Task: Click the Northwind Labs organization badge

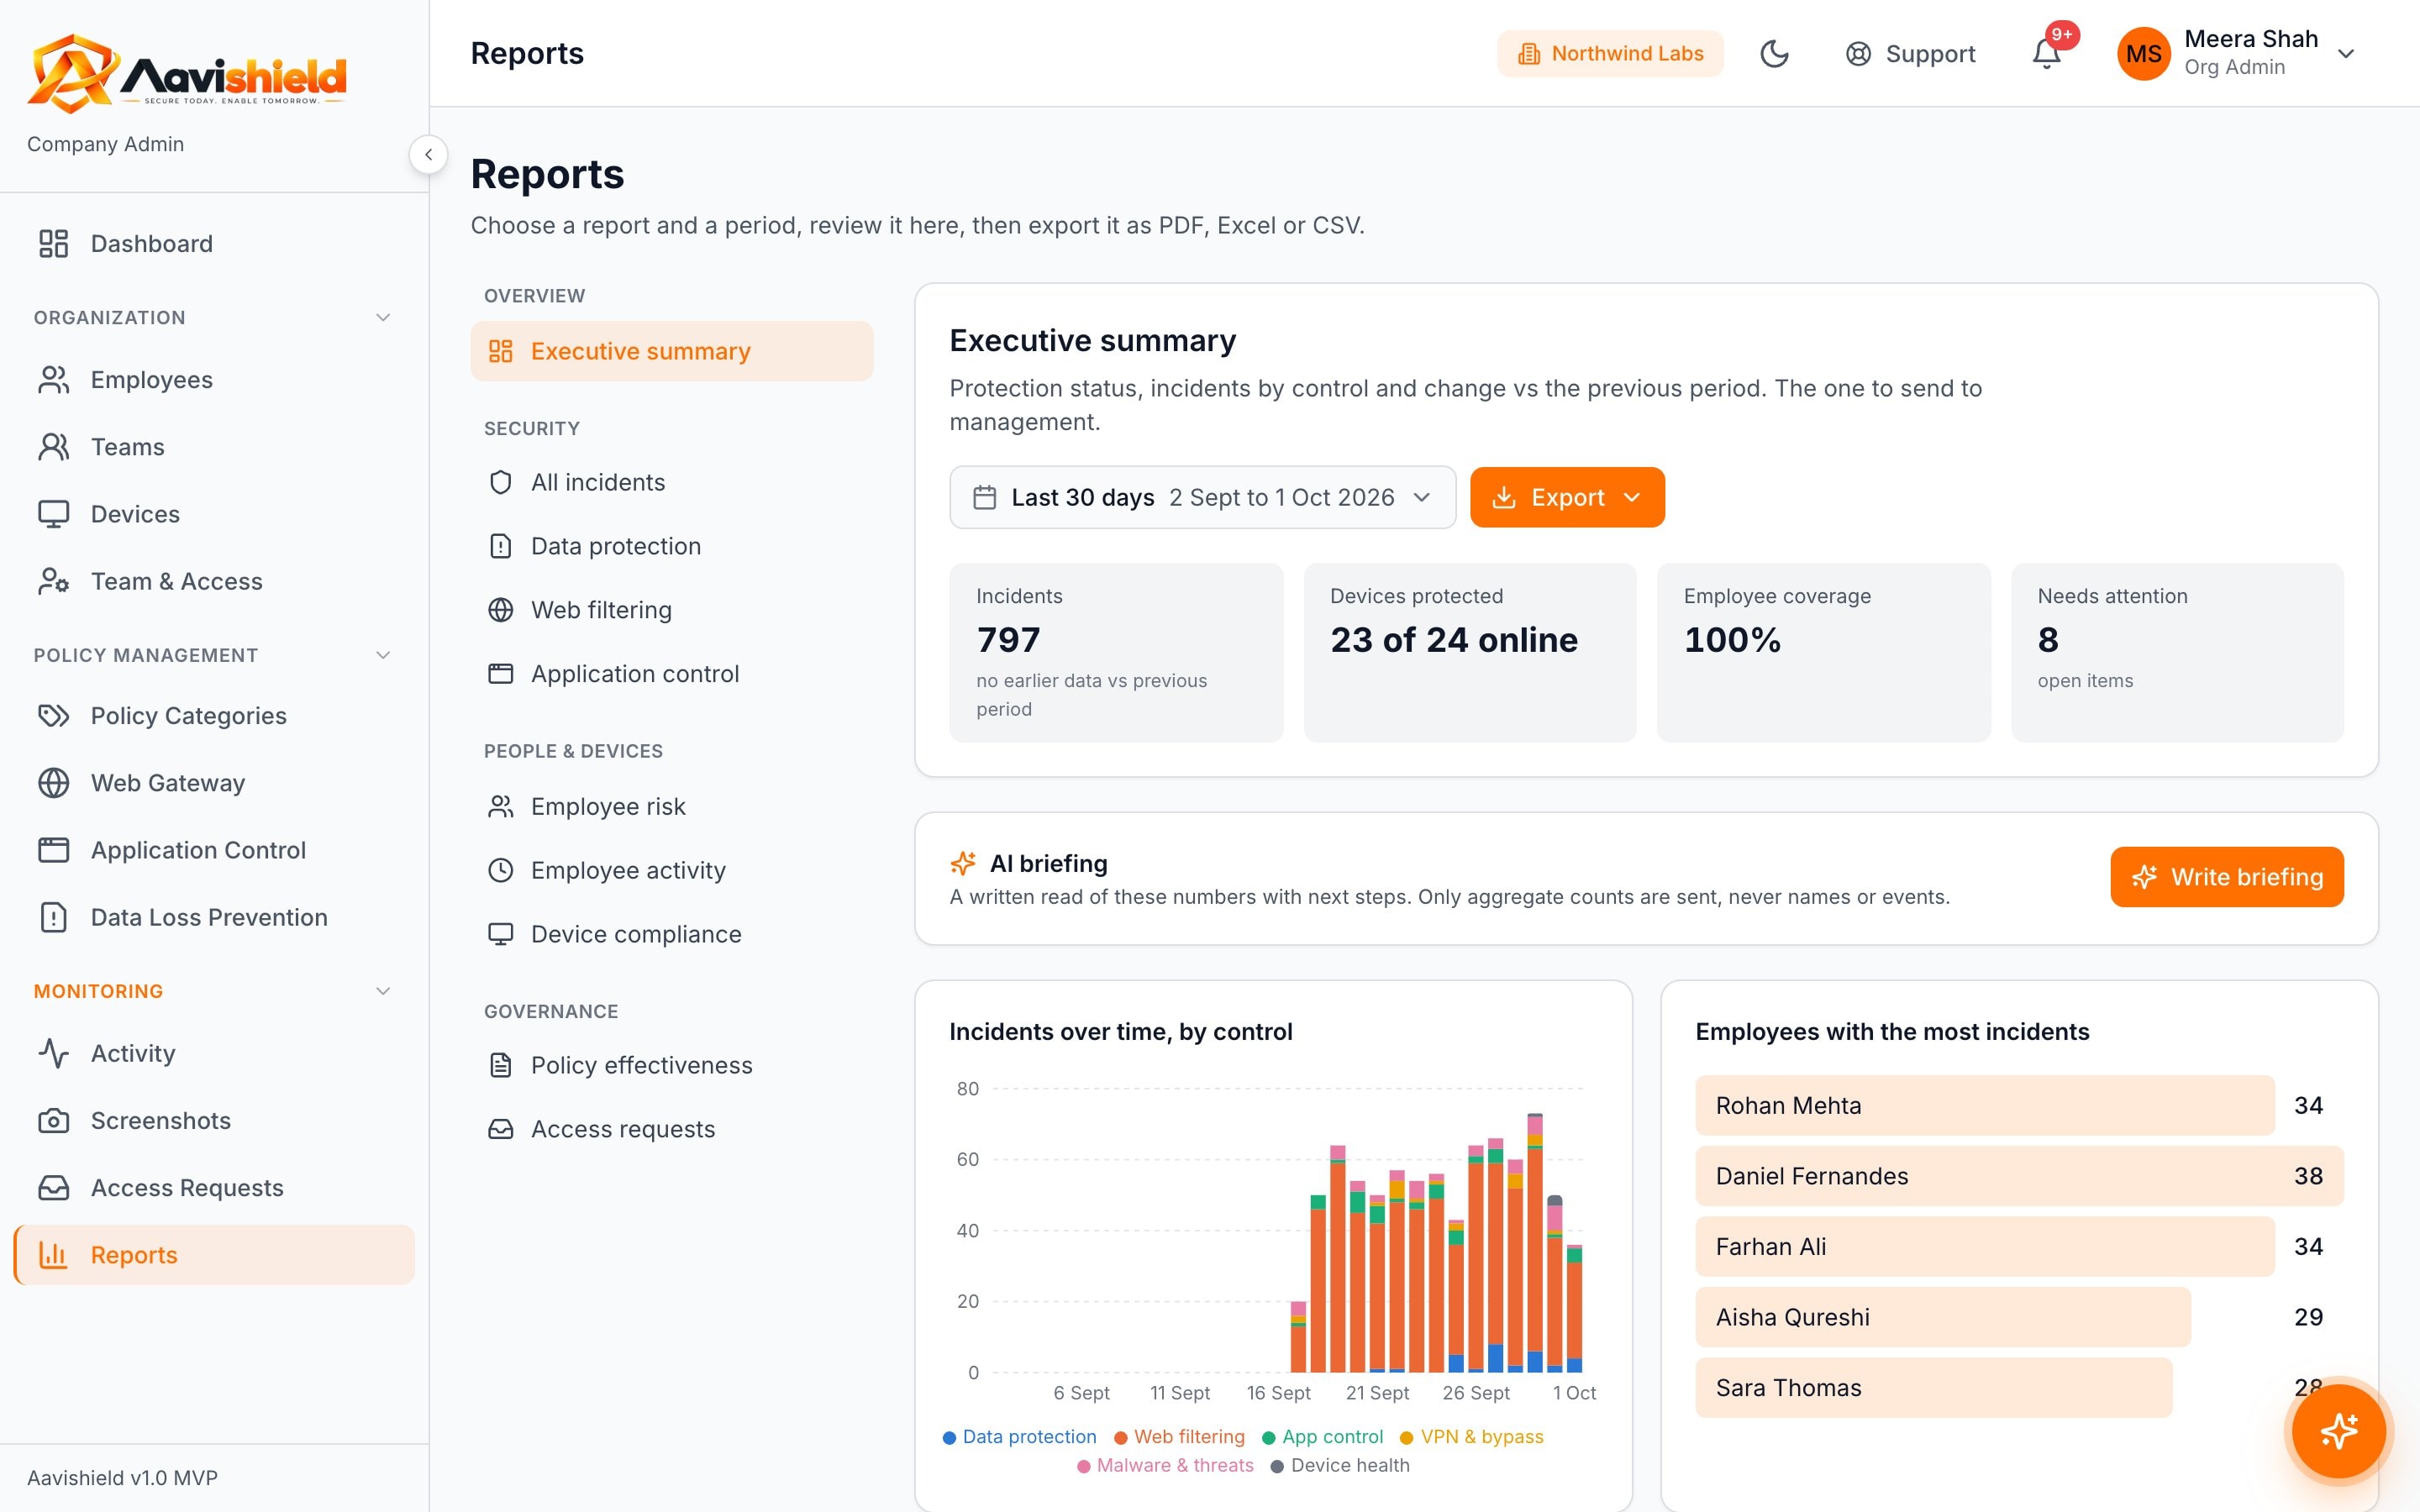Action: 1610,53
